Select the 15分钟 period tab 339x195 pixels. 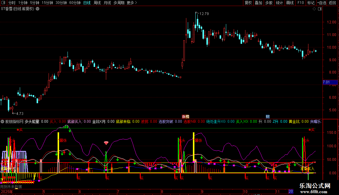[x=47, y=3]
